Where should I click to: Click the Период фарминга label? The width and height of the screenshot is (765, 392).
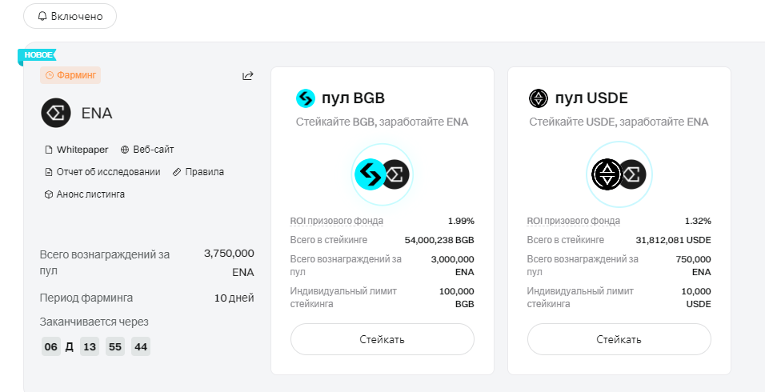click(86, 298)
